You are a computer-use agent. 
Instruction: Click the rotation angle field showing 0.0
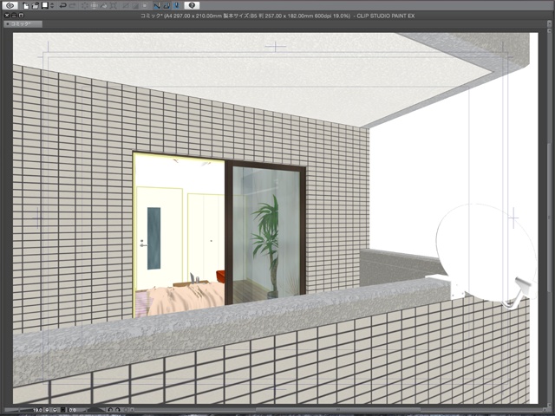pos(72,410)
